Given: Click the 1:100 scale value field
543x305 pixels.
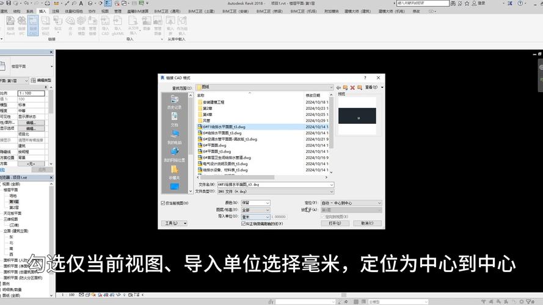Looking at the screenshot, I should tap(31, 93).
